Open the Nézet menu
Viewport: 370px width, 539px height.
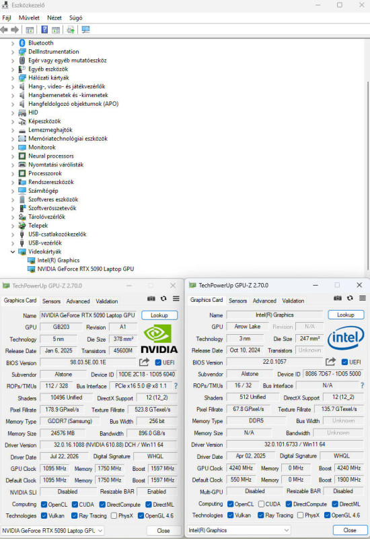(x=54, y=18)
